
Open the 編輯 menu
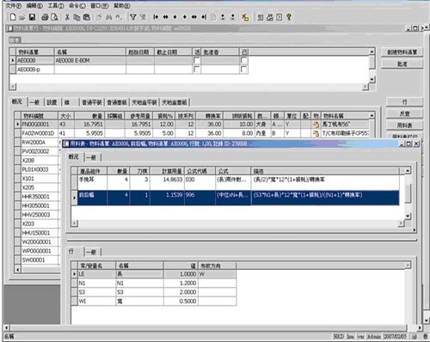coord(34,6)
